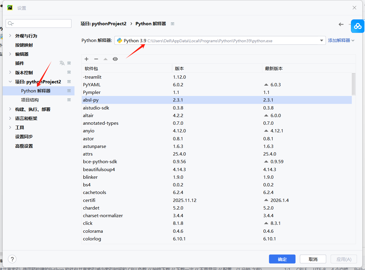Click the upgrade package arrow icon

(x=106, y=59)
